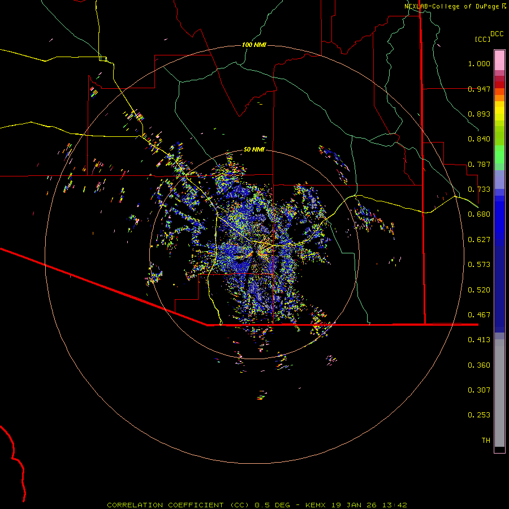Click the NEXLAB-College of DuPage watermark text
The width and height of the screenshot is (509, 509).
pos(455,6)
